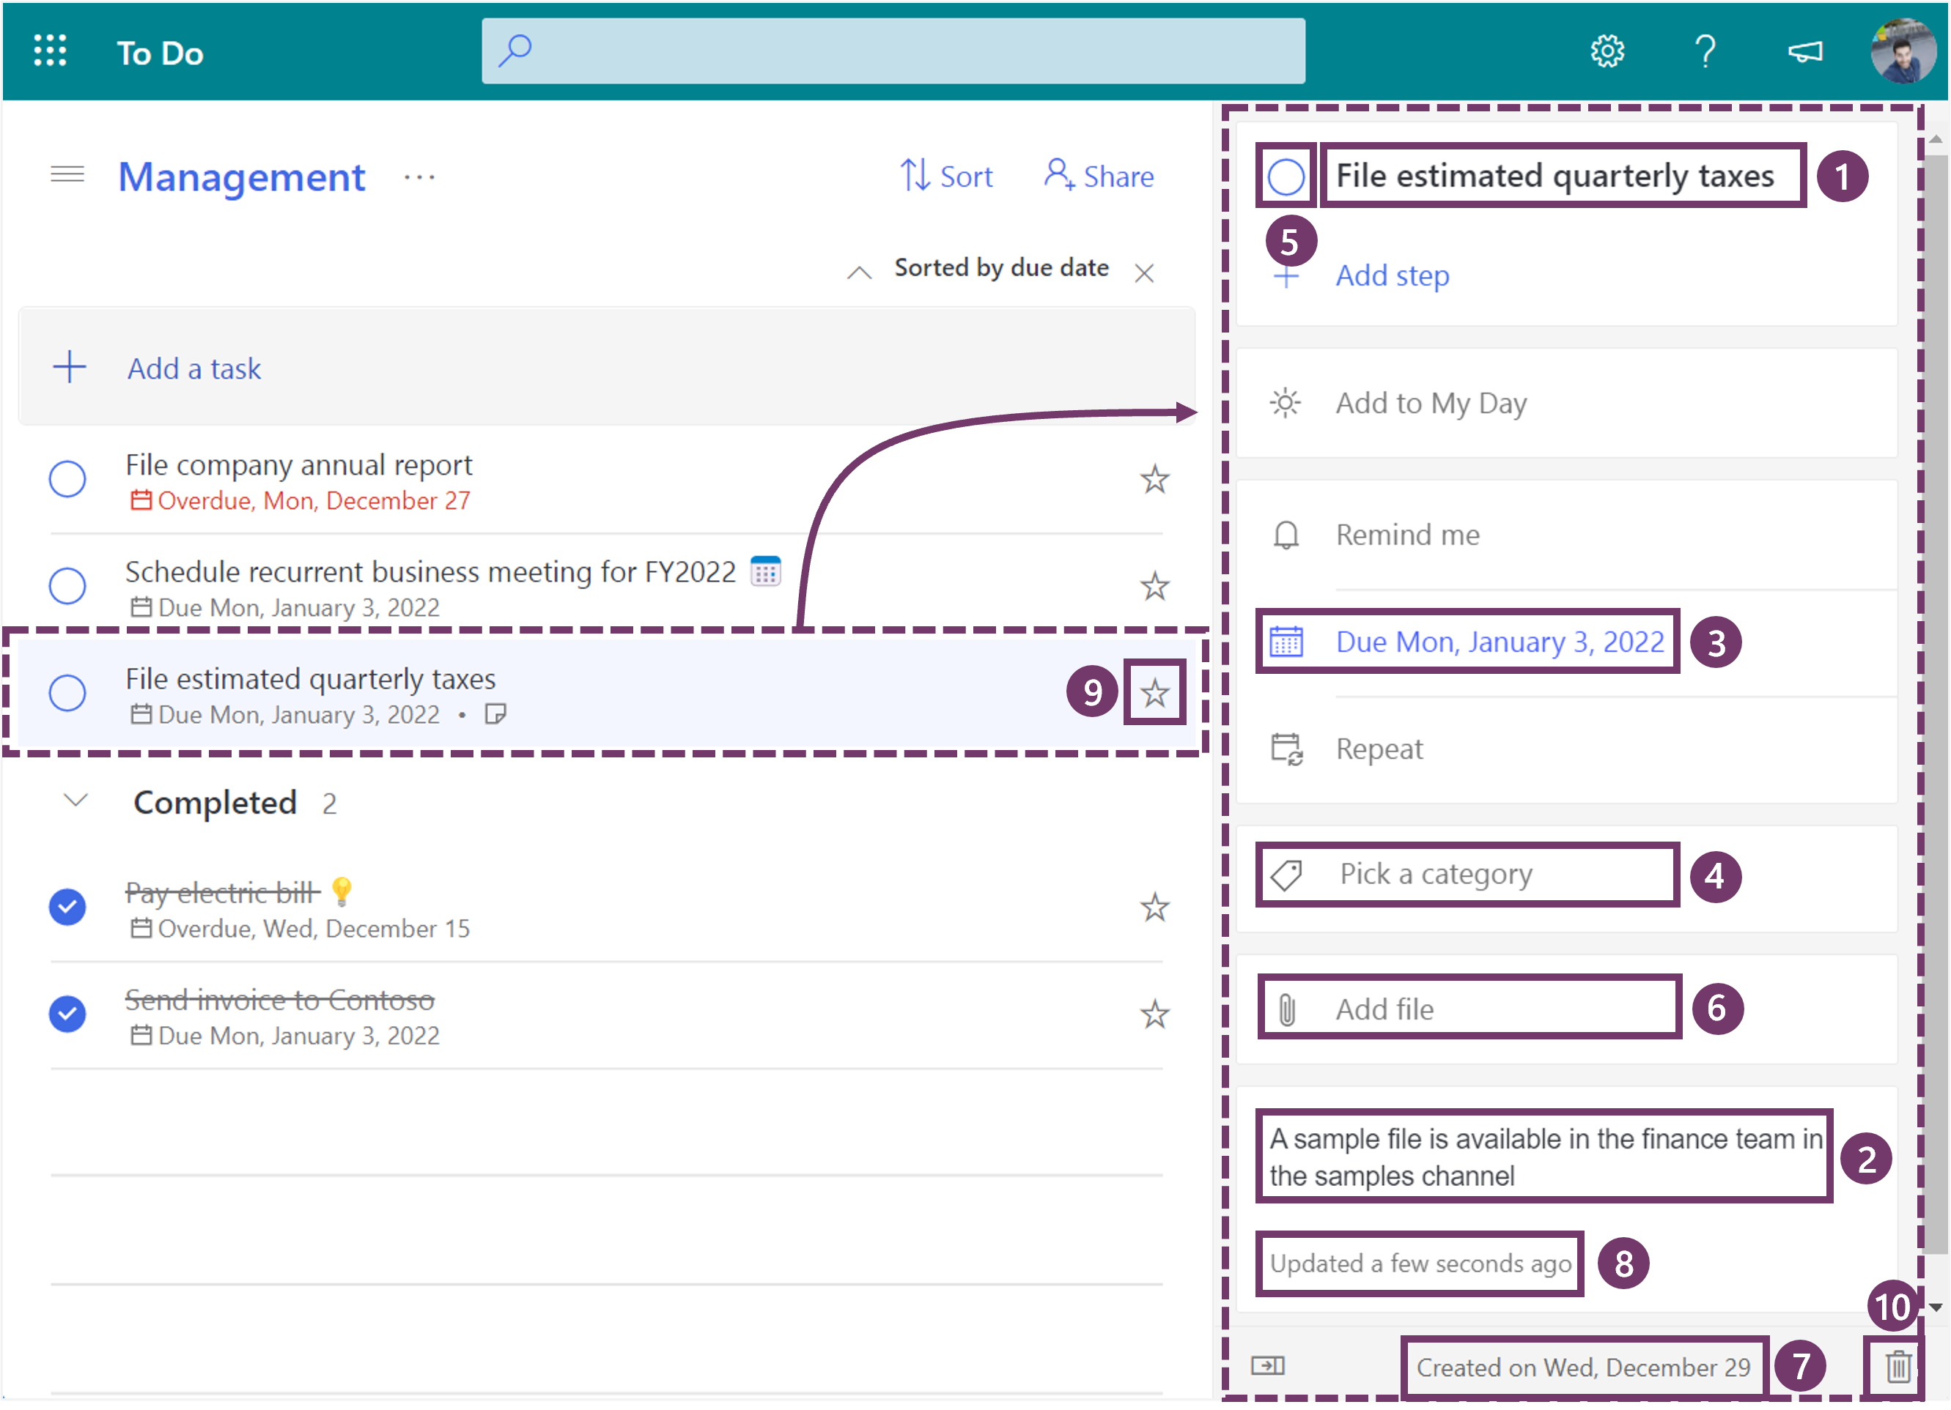Uncheck the completed Pay electric bill task
The image size is (1951, 1410).
67,907
